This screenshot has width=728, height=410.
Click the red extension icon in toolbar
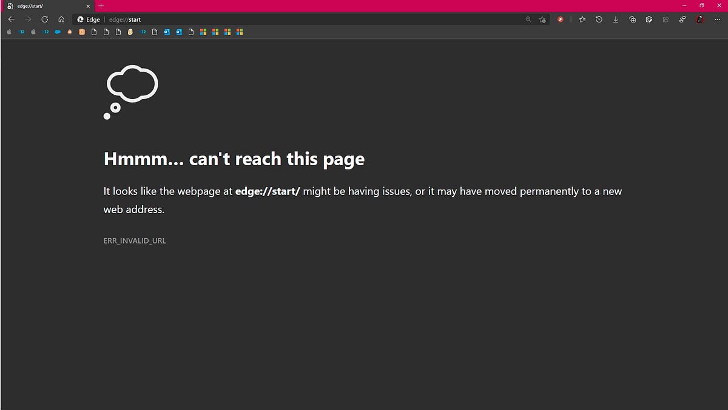561,19
